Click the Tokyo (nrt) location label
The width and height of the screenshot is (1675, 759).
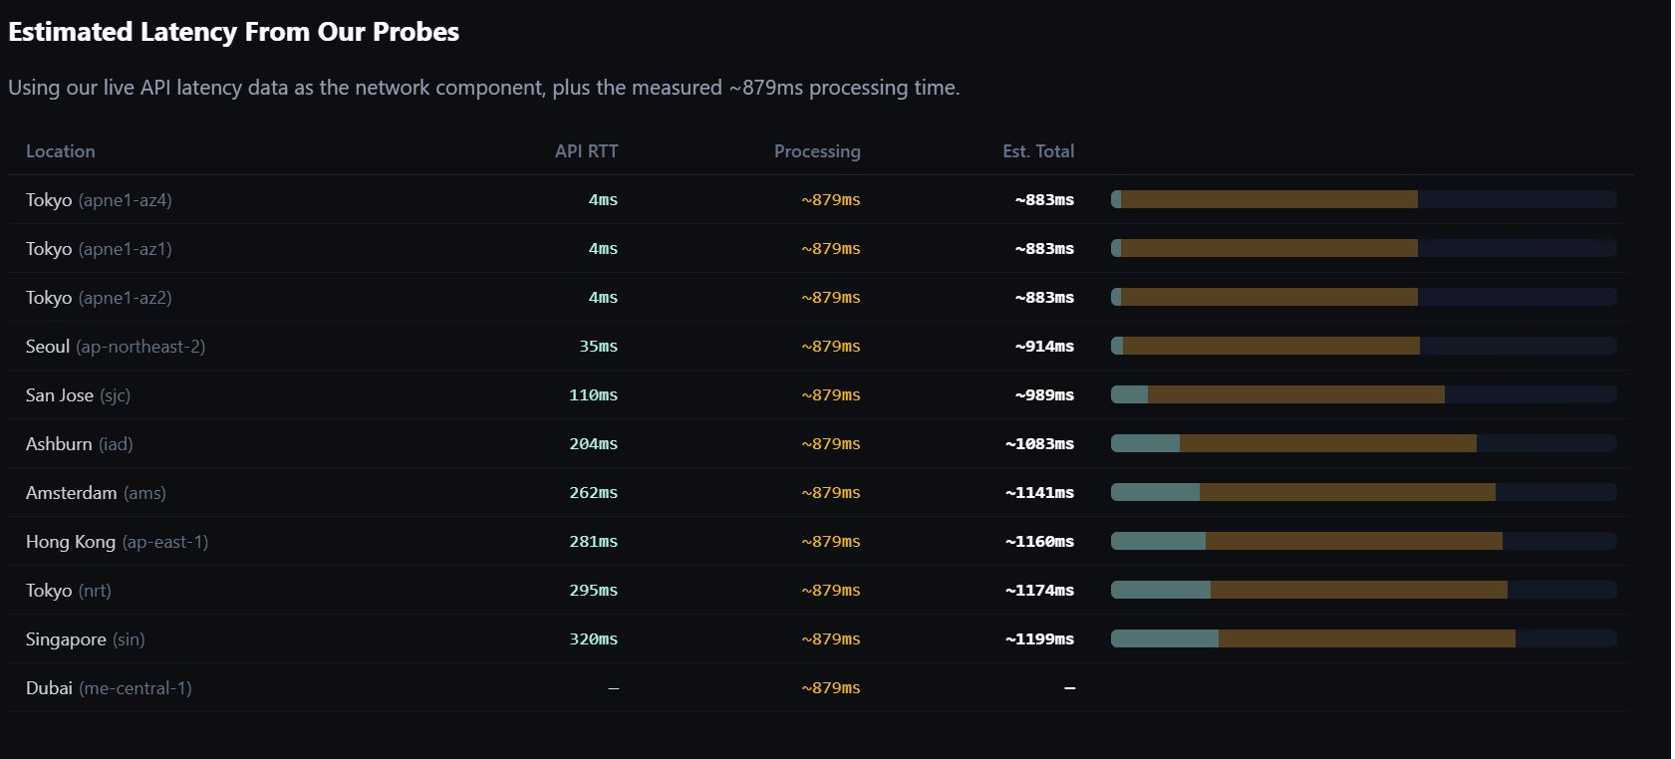[x=68, y=591]
